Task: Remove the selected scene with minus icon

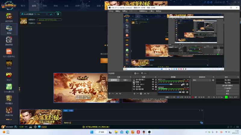Action: [x=113, y=94]
